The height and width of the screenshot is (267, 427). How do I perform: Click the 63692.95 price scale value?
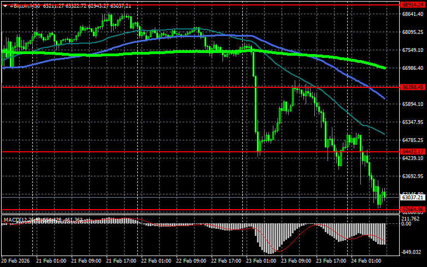[413, 176]
